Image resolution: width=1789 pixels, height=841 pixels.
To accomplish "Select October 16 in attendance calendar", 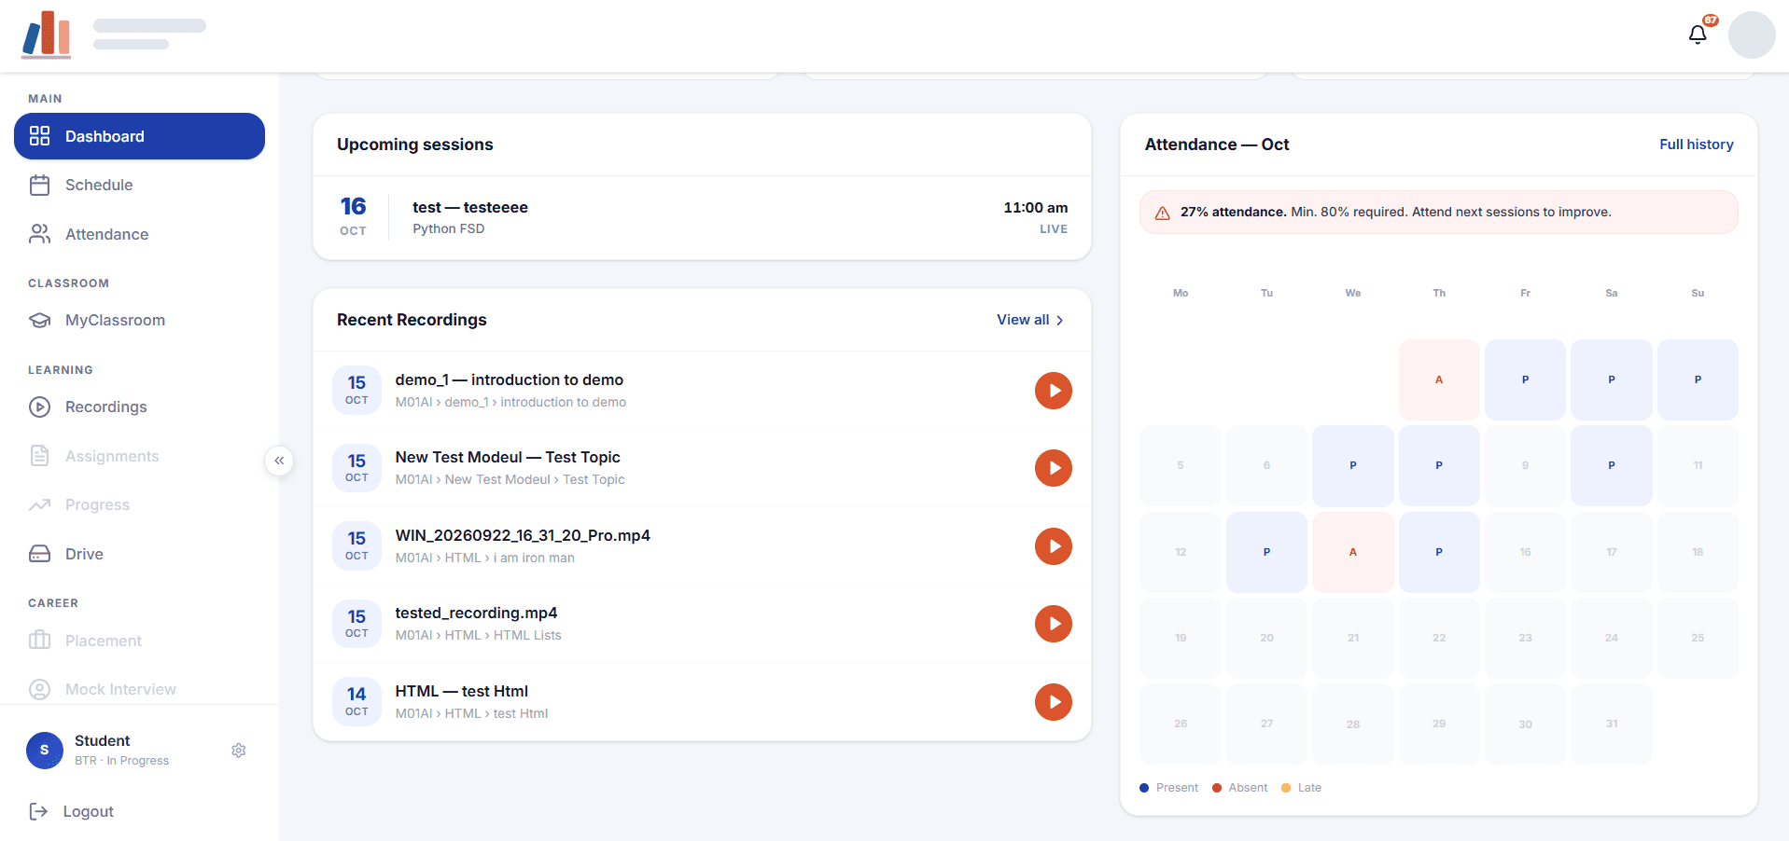I will [1525, 552].
